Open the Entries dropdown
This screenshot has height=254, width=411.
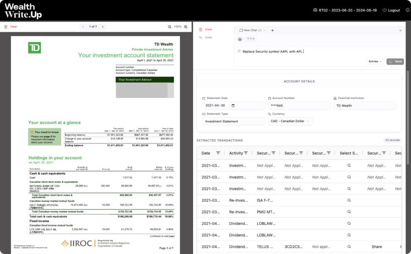coord(375,62)
